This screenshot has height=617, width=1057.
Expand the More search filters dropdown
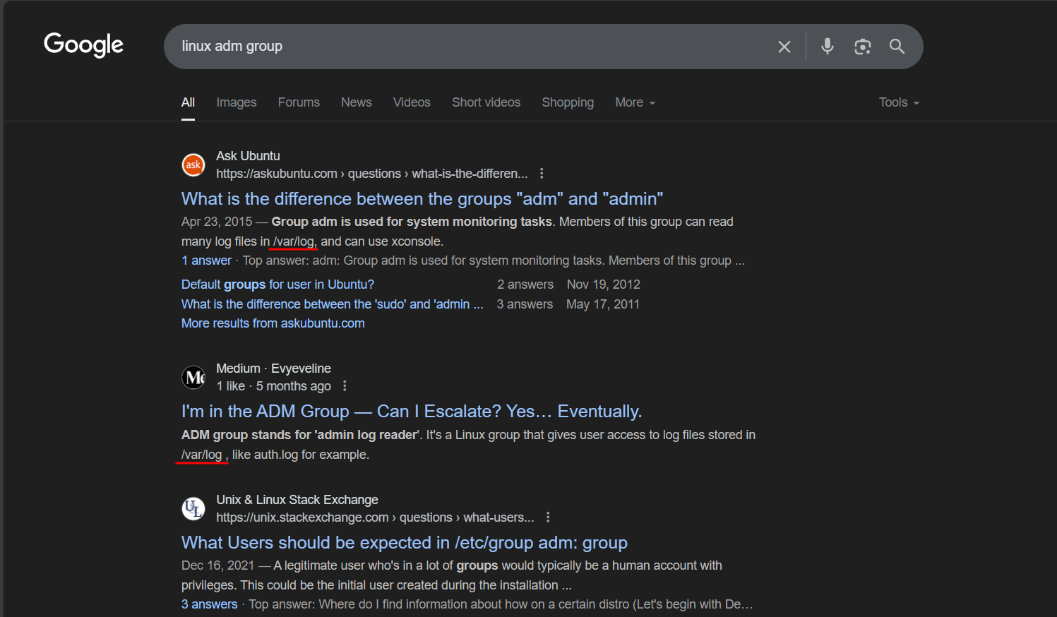[x=635, y=103]
